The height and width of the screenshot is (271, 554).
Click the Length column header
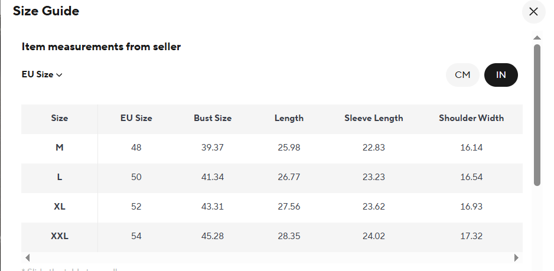click(289, 118)
